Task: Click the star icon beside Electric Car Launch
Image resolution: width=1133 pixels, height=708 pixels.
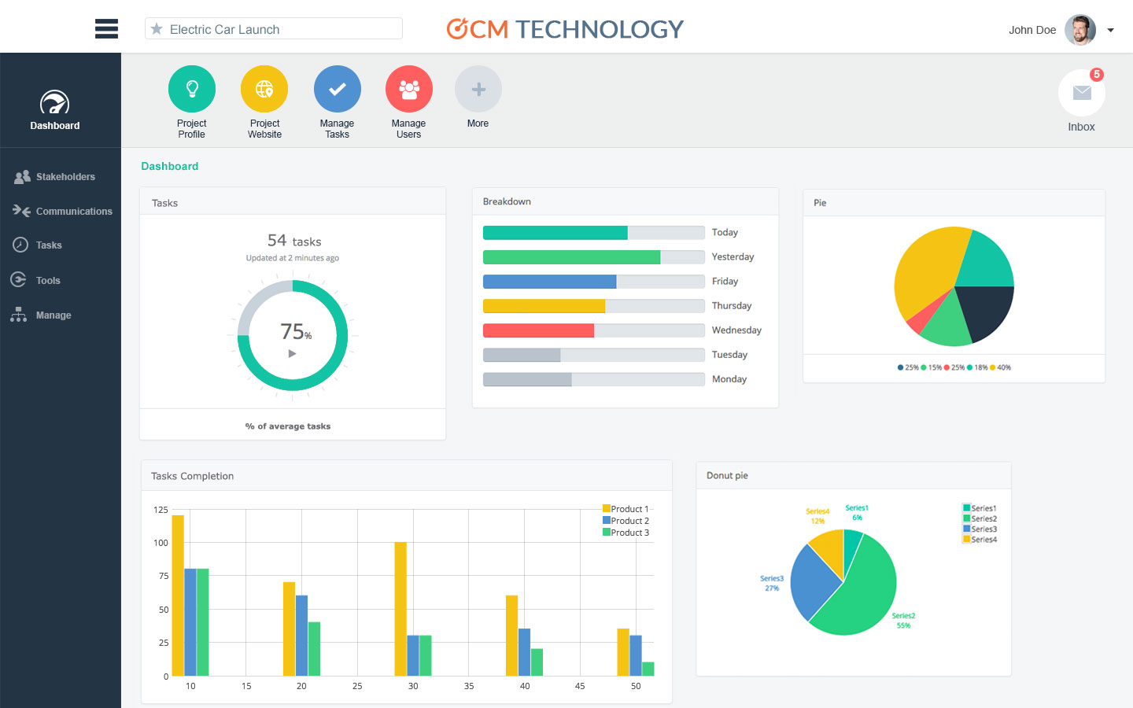Action: click(157, 29)
